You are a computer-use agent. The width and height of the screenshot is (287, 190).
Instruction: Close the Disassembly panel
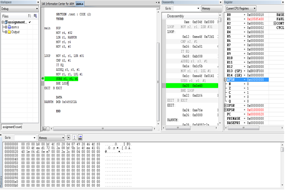[x=220, y=2]
